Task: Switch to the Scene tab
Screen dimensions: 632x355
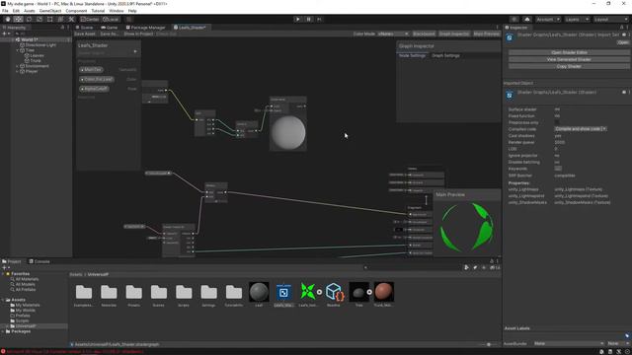Action: pyautogui.click(x=84, y=28)
